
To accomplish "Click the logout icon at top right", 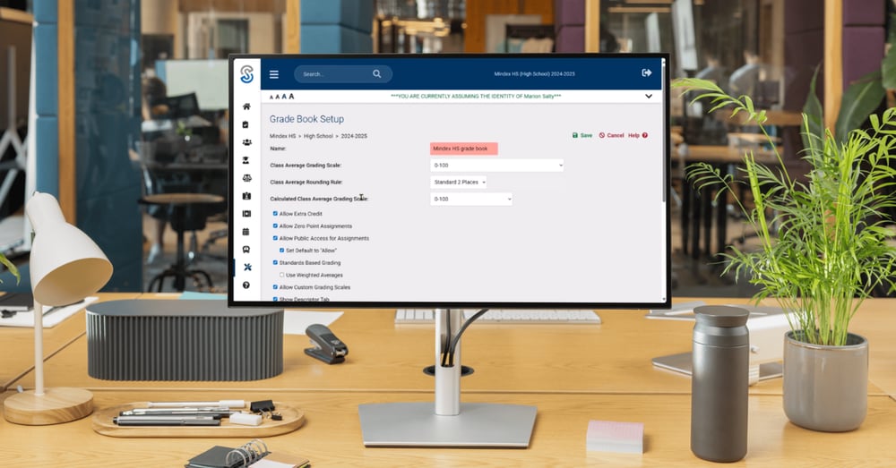I will coord(647,72).
